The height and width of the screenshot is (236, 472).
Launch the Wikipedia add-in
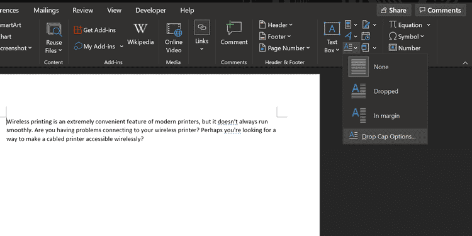140,34
